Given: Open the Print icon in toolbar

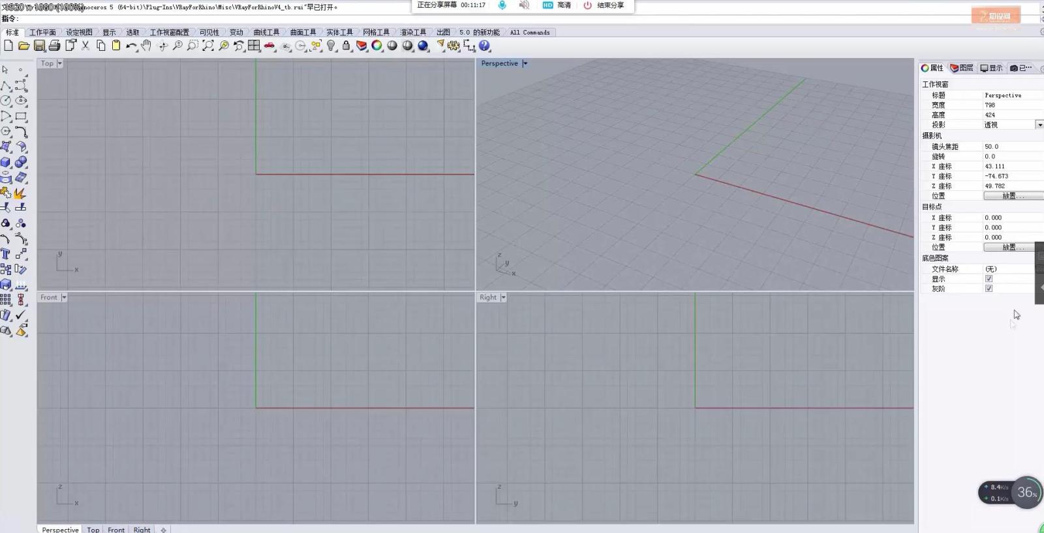Looking at the screenshot, I should [55, 46].
